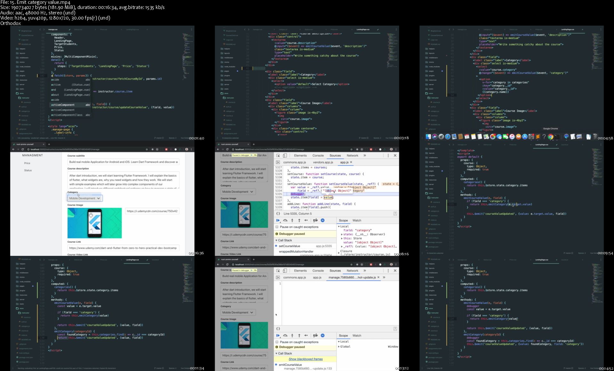Open the Elements tab in the 00:08:16 frame
Viewport: 614px width, 371px height.
(300, 155)
